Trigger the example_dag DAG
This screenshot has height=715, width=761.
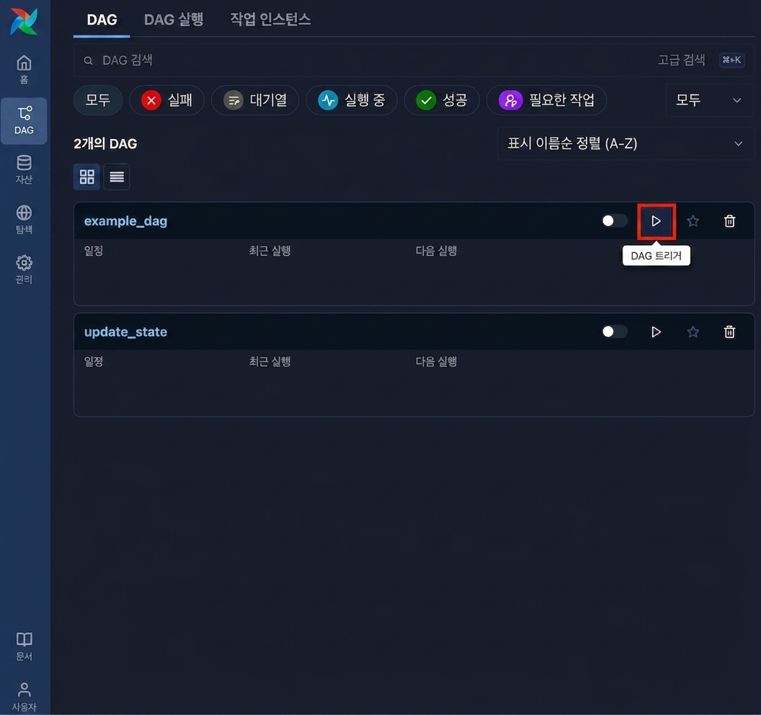(657, 221)
